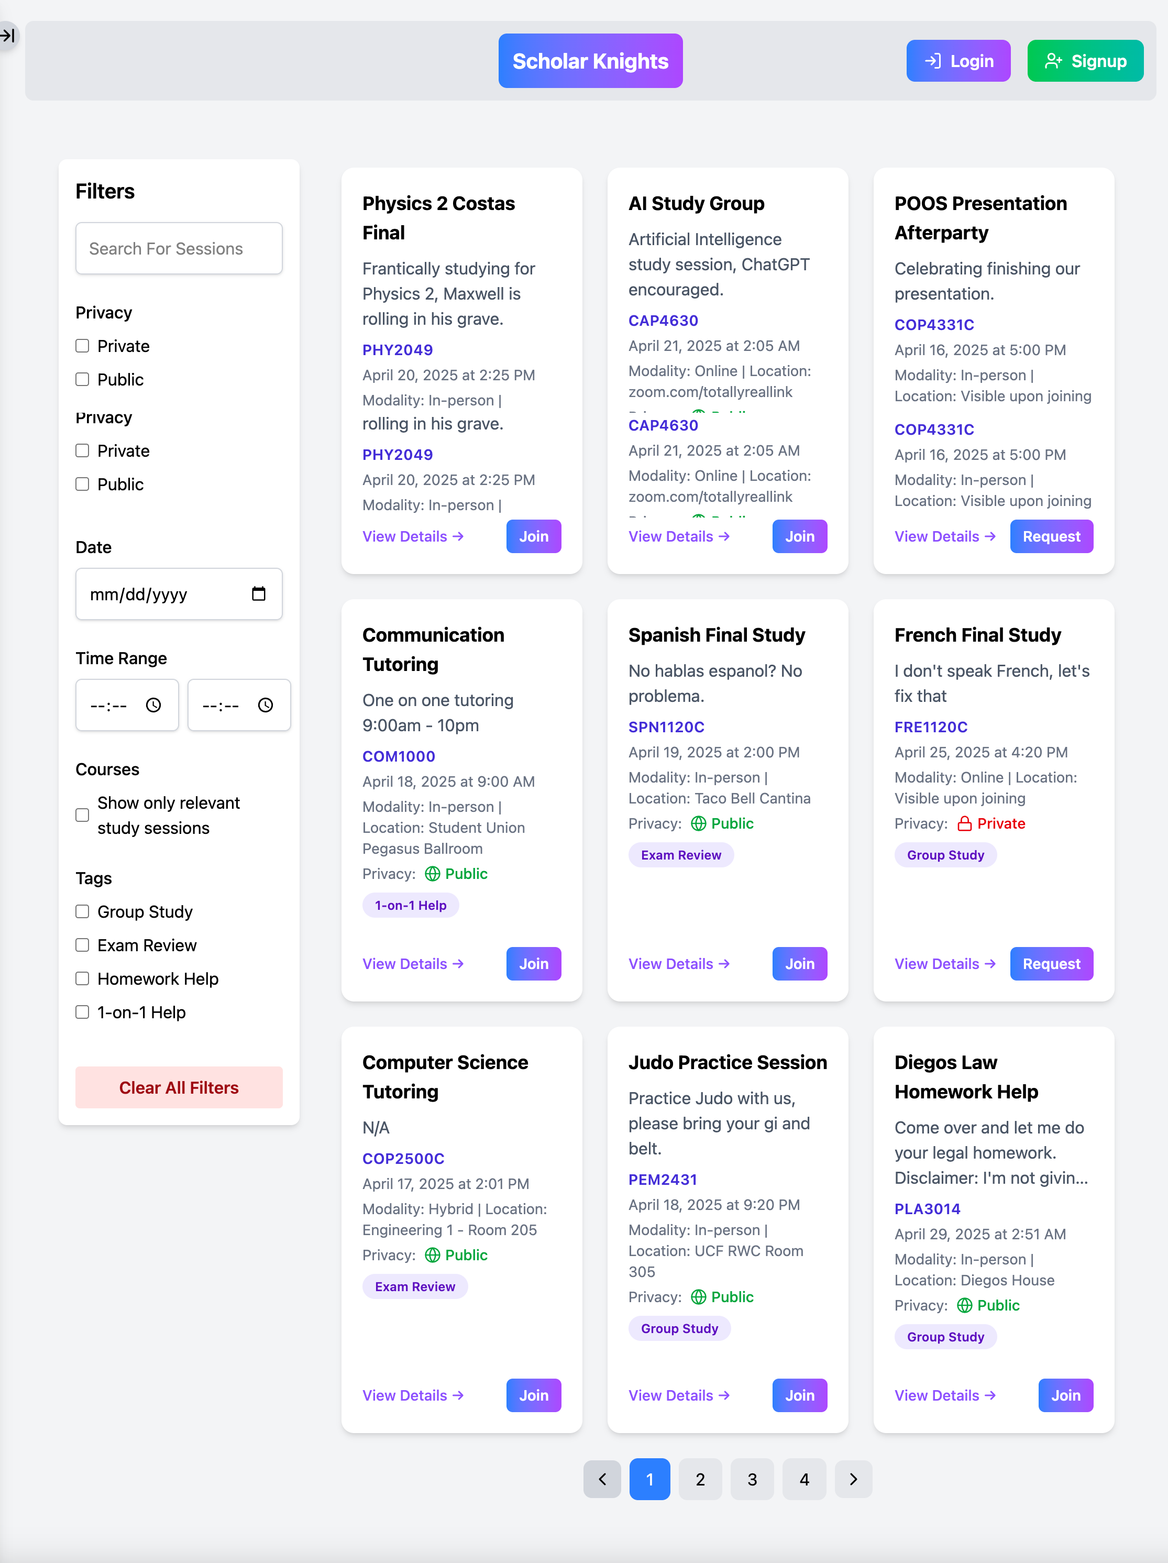Click the 1-on-1 Help tag on Communication Tutoring
This screenshot has height=1563, width=1168.
pos(411,905)
